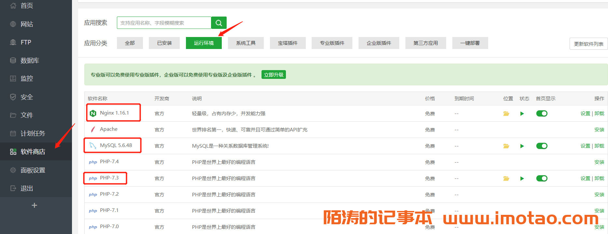Click Nginx running status play icon
Image resolution: width=608 pixels, height=234 pixels.
[x=522, y=114]
